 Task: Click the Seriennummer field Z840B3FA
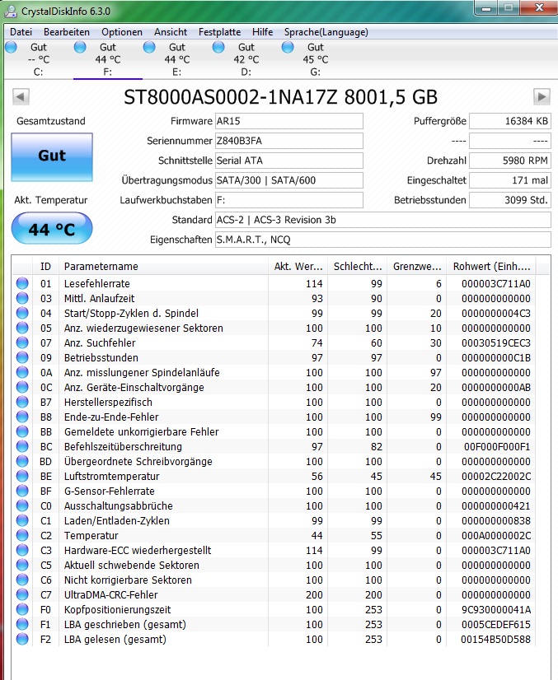point(289,141)
